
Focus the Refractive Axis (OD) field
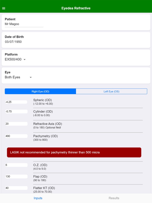coord(16,124)
